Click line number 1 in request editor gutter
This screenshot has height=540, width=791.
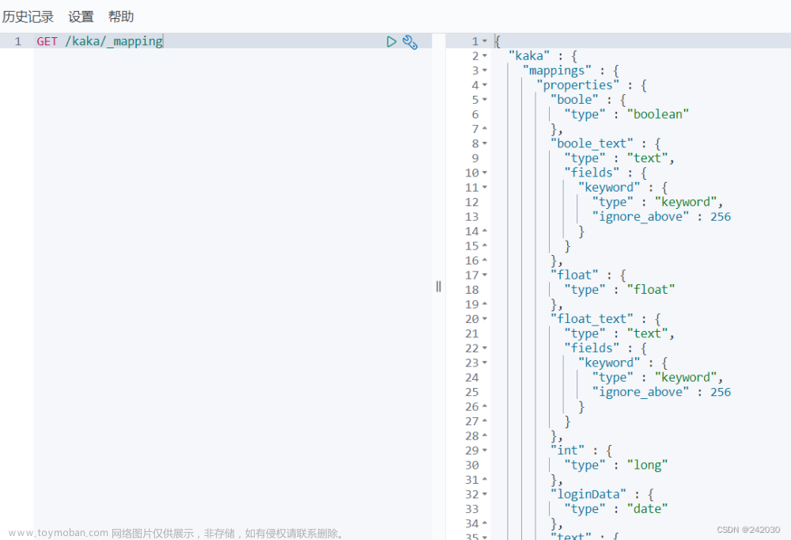[17, 41]
